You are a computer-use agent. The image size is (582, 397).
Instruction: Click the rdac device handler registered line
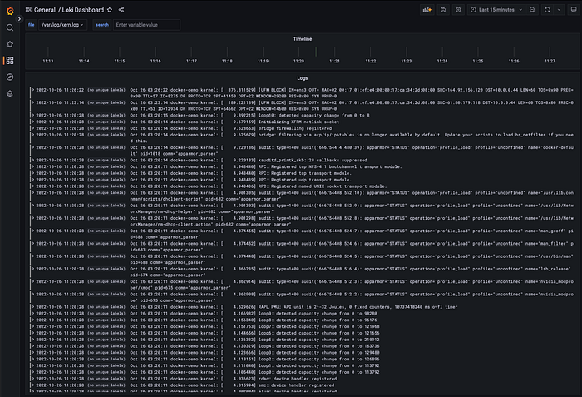[233, 379]
